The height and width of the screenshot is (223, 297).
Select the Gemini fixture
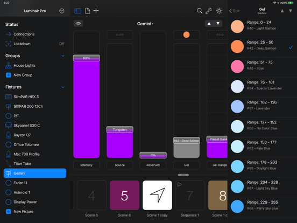click(35, 173)
